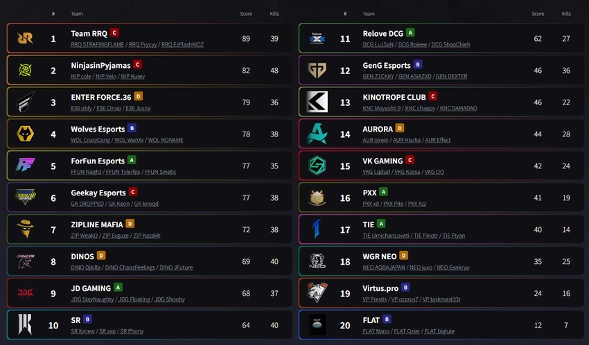Click the NinjasinPyjamas logo icon

pyautogui.click(x=25, y=70)
